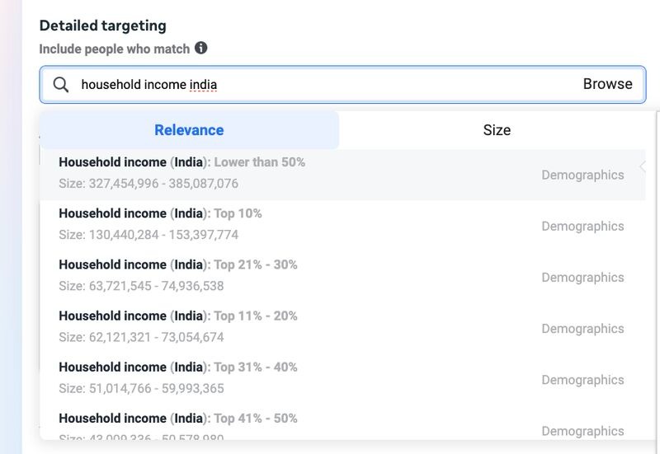This screenshot has width=660, height=454.
Task: Choose Household income (India): Top 41% - 50%
Action: click(x=178, y=418)
